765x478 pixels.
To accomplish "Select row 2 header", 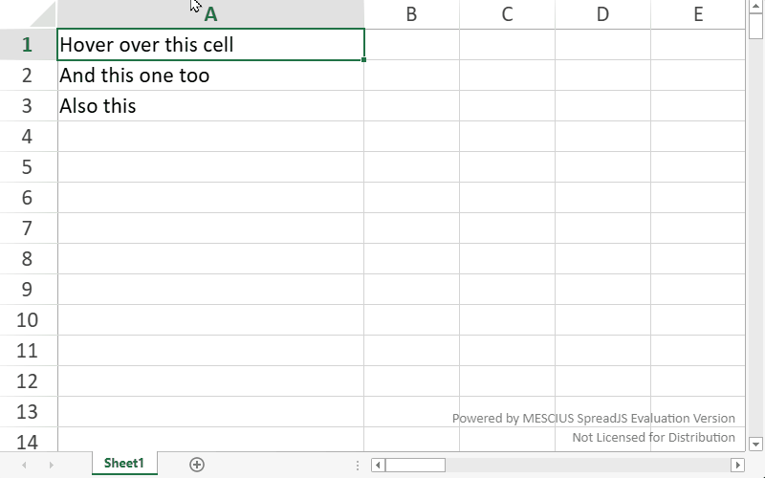I will [x=28, y=76].
